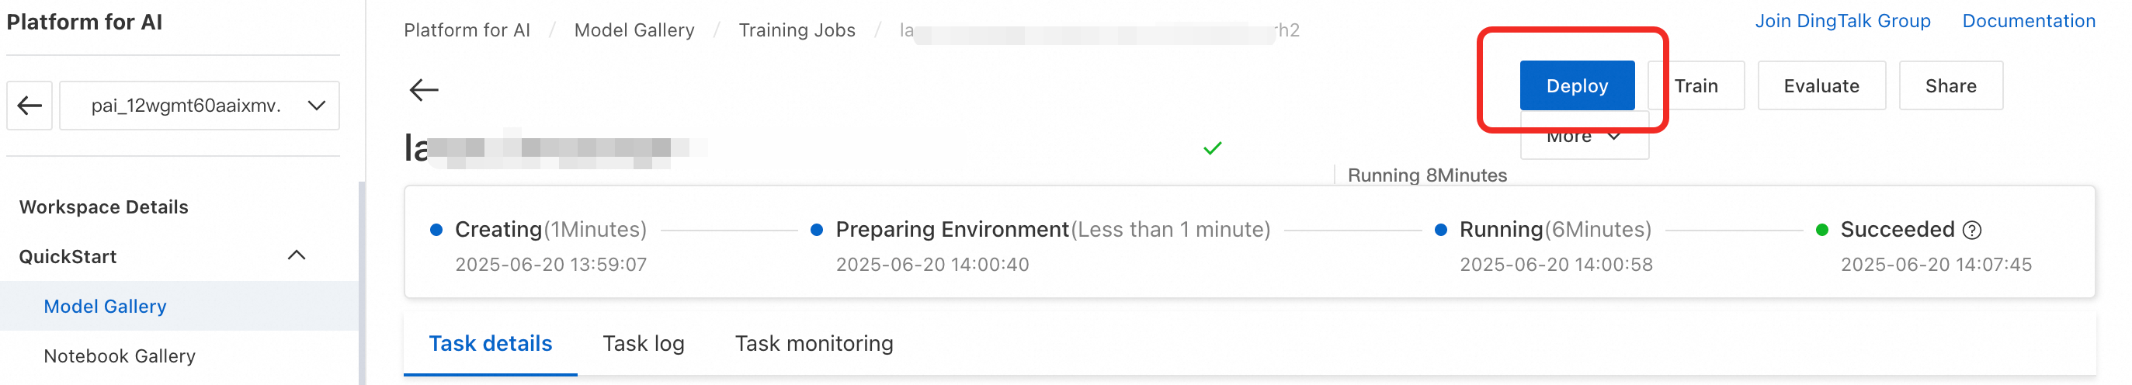This screenshot has height=385, width=2132.
Task: Collapse the QuickStart section
Action: [297, 256]
